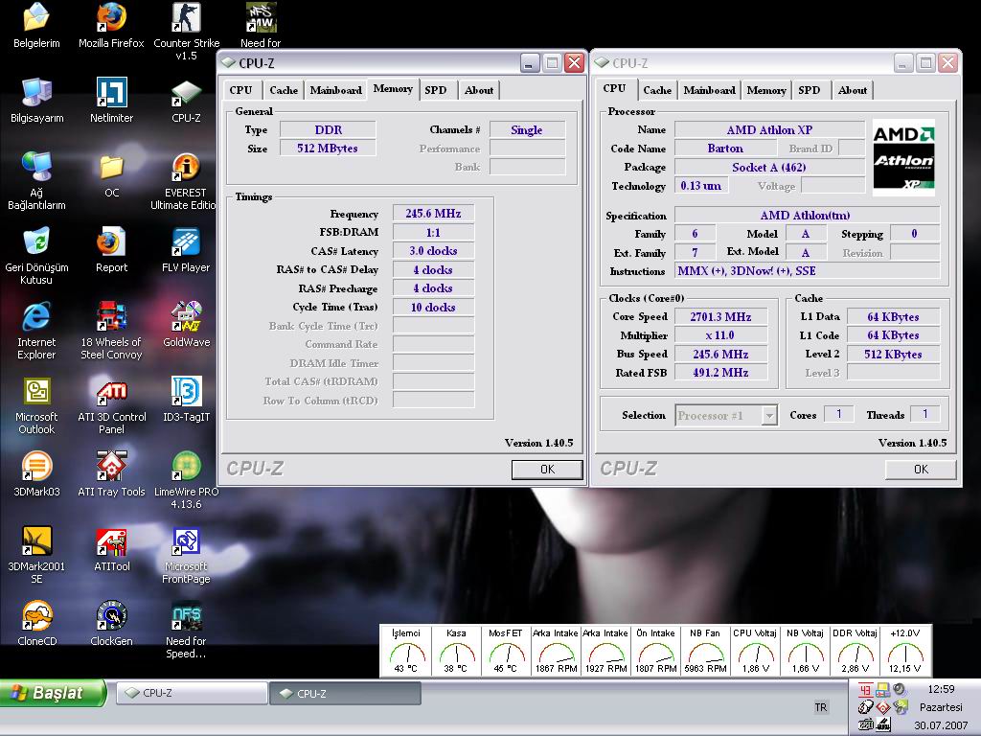
Task: Click the memory Frequency 245.6 MHz field
Action: [x=433, y=214]
